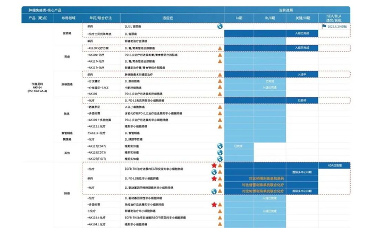Screen dimensions: 372x228
Task: Click the red star in 免疫治疗后进展 +多西他赛 row
Action: point(214,204)
